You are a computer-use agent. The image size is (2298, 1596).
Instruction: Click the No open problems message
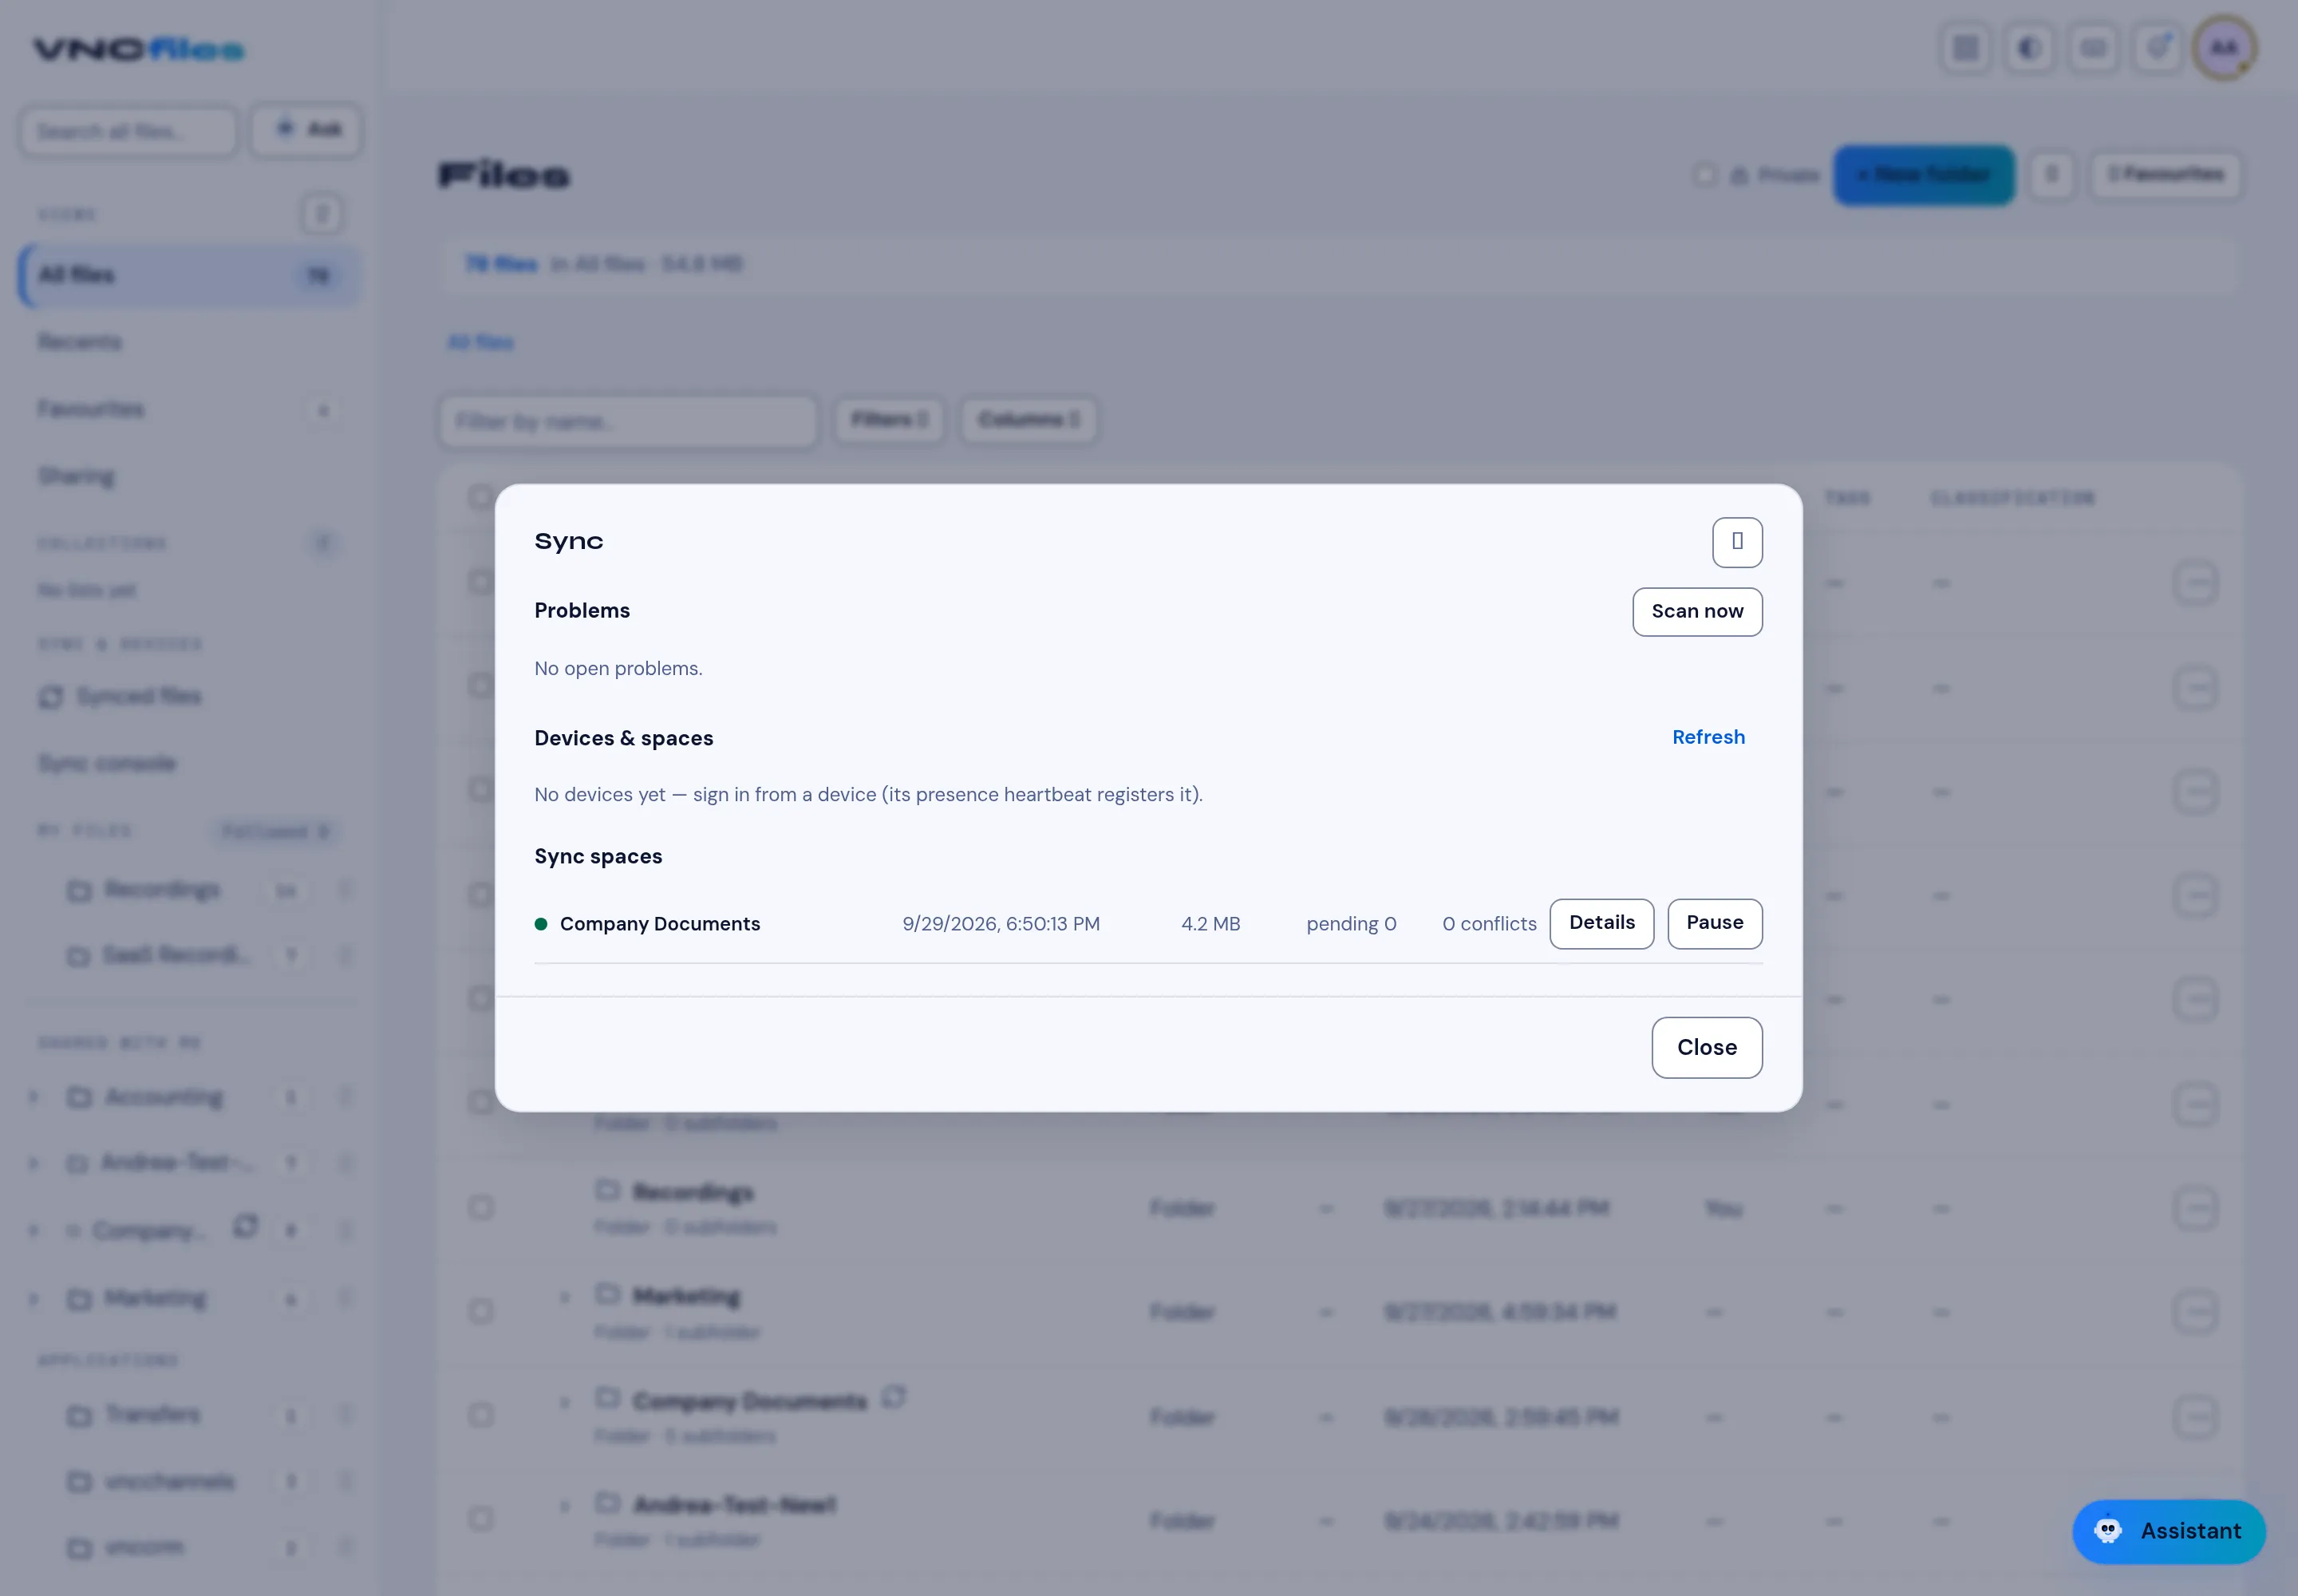[x=618, y=668]
